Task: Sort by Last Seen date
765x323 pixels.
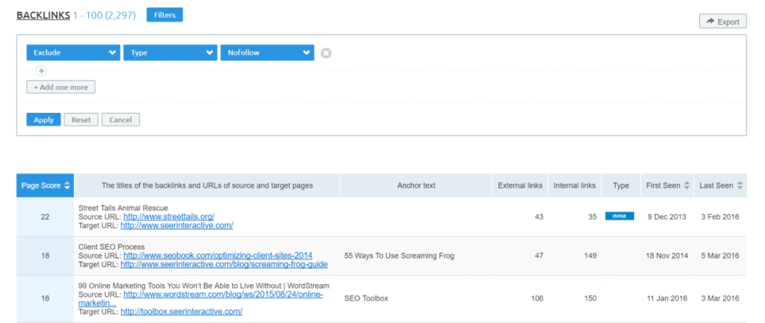Action: coord(720,185)
